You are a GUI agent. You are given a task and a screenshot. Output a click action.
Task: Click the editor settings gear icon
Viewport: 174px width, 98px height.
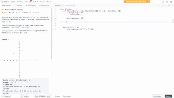[169, 5]
